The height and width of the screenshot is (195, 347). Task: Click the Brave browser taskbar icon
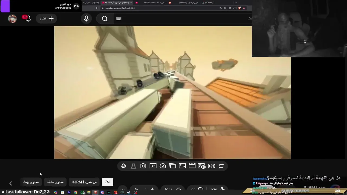tap(95, 192)
